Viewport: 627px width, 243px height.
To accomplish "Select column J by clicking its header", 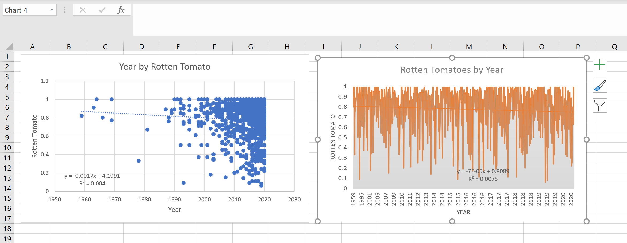I will 360,47.
